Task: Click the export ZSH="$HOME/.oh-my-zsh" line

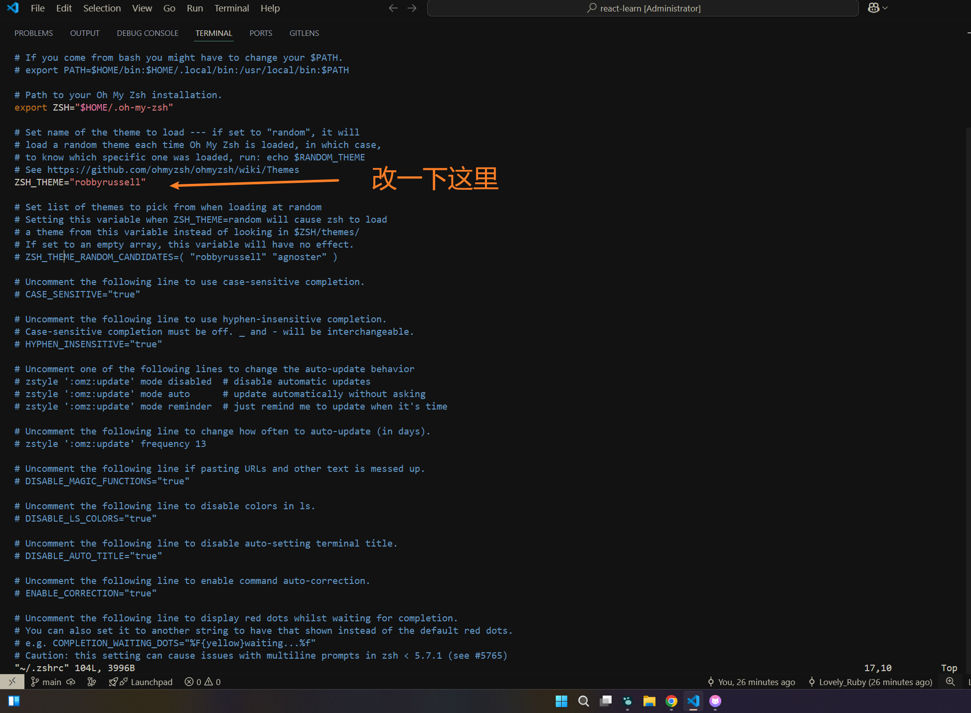Action: (94, 108)
